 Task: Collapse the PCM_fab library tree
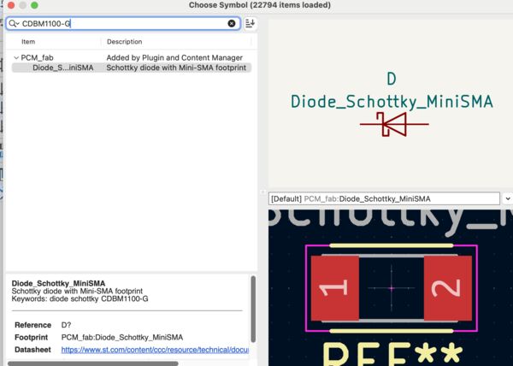point(16,58)
